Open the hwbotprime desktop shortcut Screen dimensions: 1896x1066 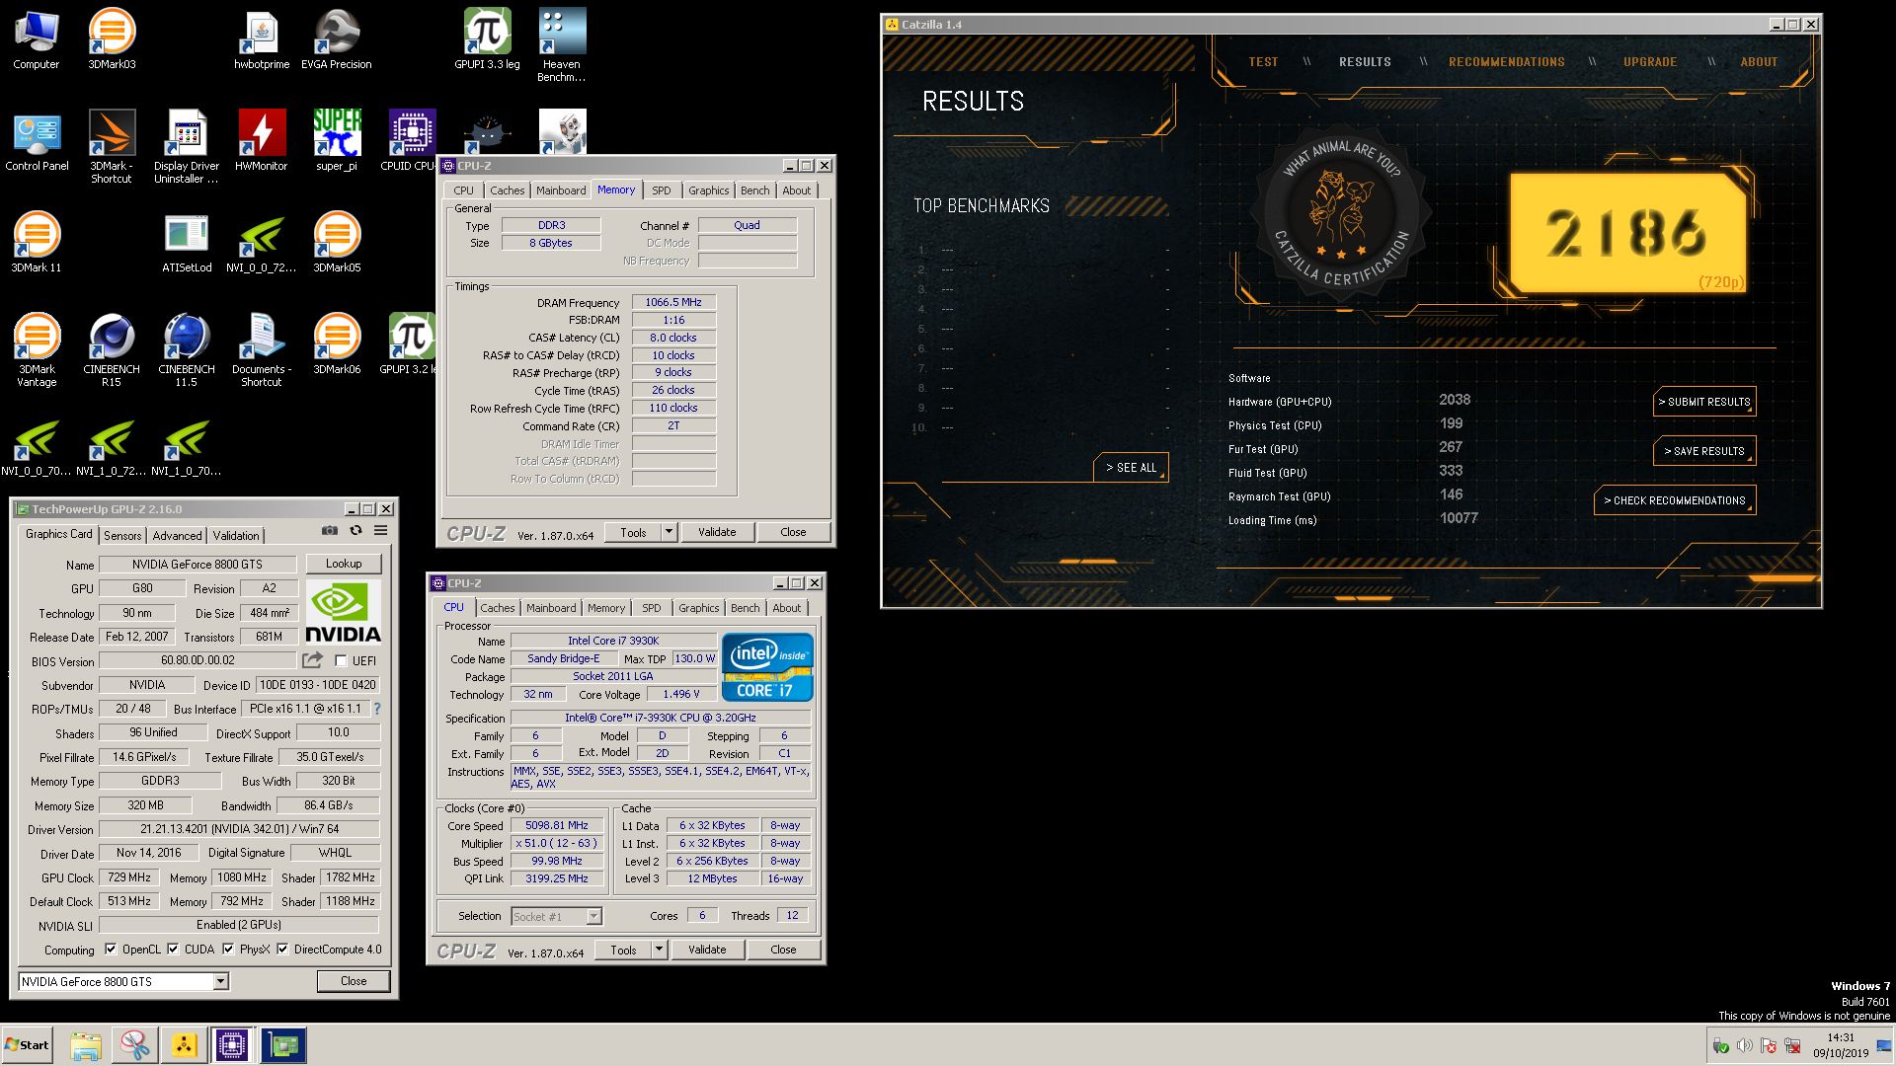[x=262, y=39]
